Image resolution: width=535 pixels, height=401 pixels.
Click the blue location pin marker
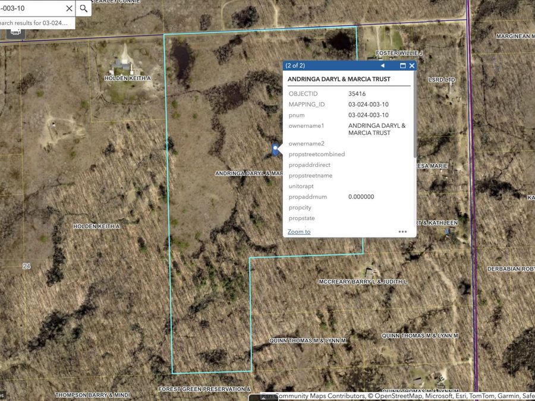pos(275,149)
